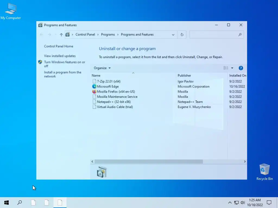Click the Programs breadcrumb
Screen dimensions: 278x208
108,34
